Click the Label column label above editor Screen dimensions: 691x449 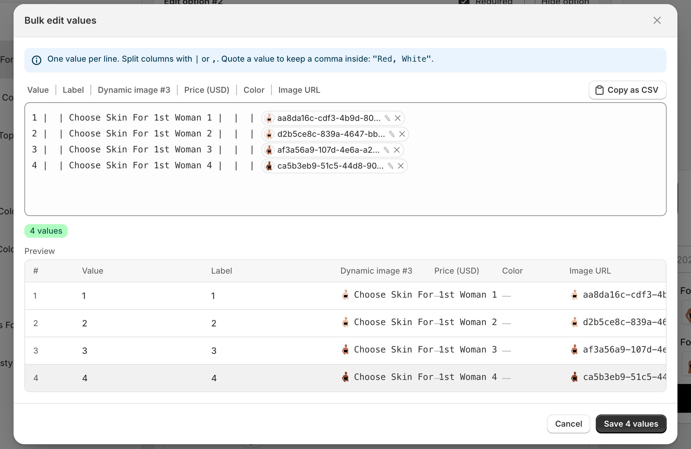(73, 90)
